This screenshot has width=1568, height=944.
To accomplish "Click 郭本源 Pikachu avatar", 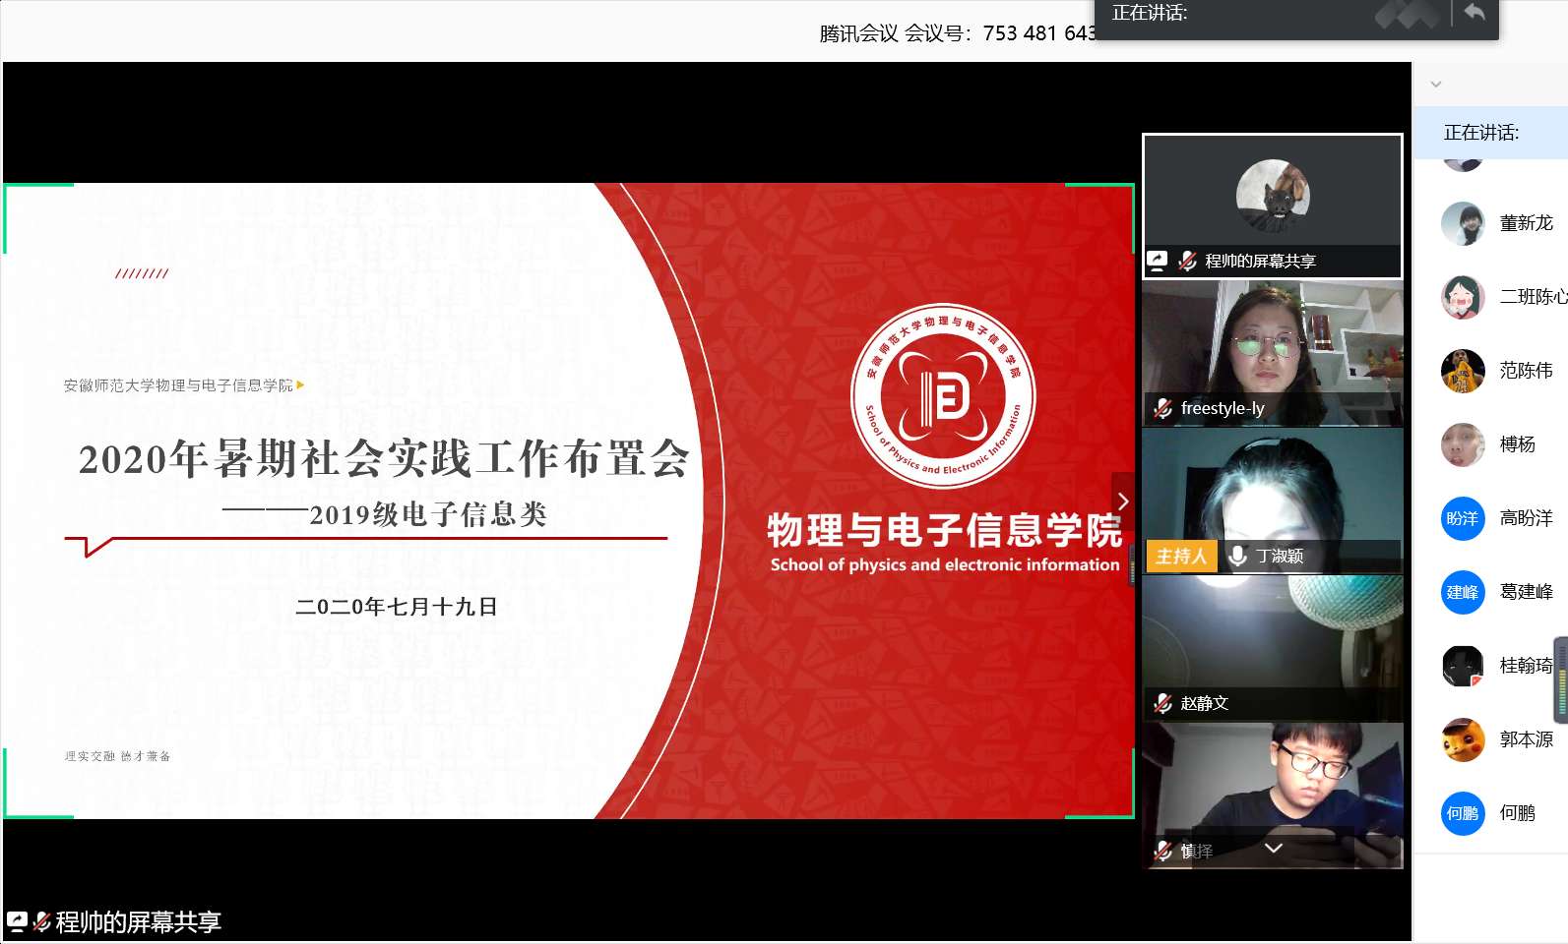I will tap(1463, 739).
